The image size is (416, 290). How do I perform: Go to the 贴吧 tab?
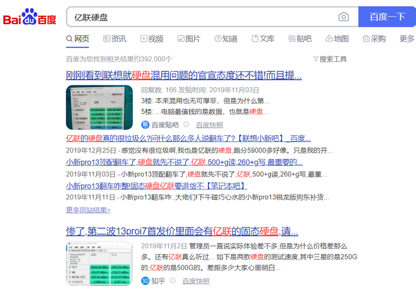tap(300, 39)
